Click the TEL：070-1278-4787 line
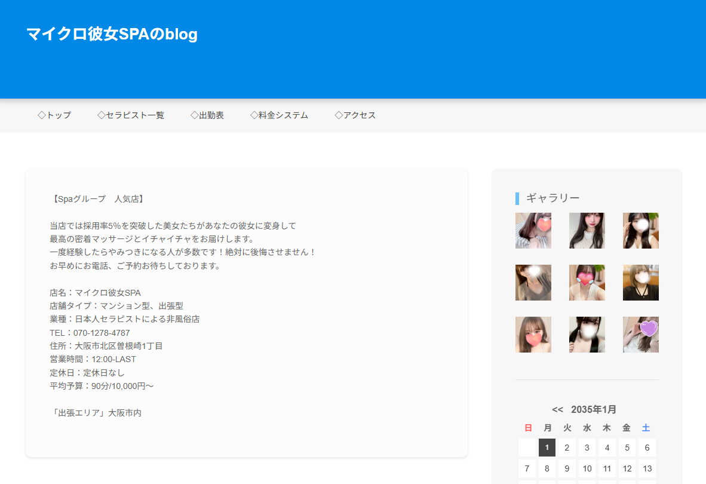 (x=90, y=333)
